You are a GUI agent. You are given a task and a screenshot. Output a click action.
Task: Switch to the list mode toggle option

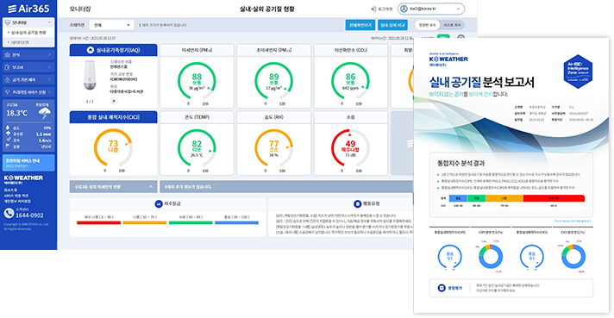452,25
